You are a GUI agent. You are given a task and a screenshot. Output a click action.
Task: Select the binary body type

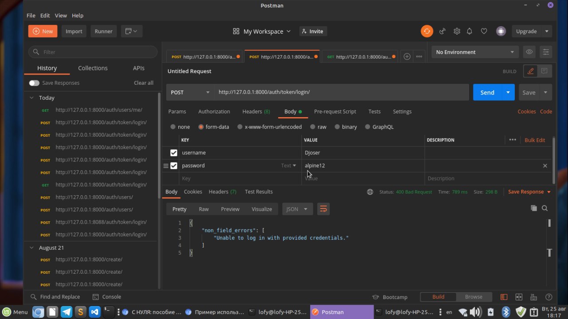337,127
